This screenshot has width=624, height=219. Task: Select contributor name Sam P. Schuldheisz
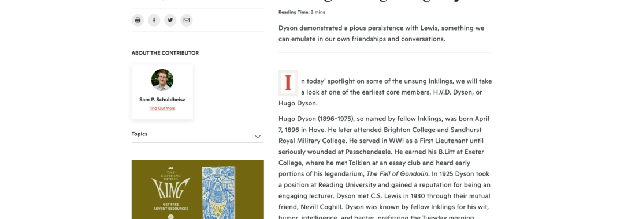(162, 100)
